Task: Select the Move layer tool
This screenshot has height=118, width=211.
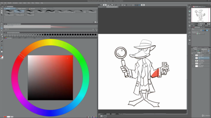Action: pos(2,15)
